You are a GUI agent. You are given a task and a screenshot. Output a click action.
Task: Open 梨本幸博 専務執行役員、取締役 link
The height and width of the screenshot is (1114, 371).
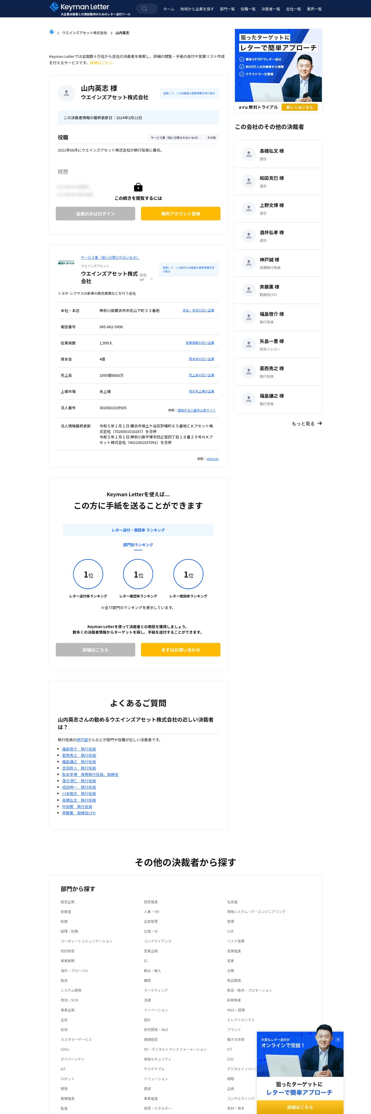[x=90, y=774]
